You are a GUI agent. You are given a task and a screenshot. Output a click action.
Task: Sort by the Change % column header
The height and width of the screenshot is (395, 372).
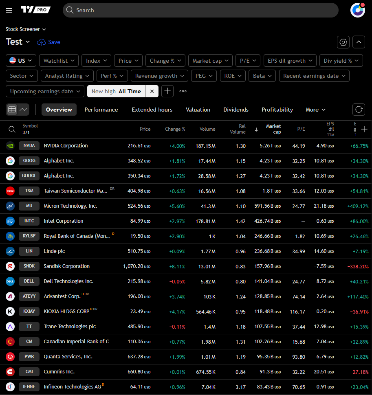click(x=175, y=129)
